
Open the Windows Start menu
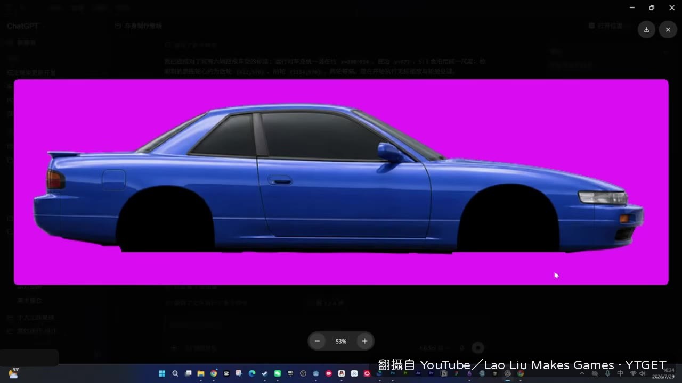(162, 373)
